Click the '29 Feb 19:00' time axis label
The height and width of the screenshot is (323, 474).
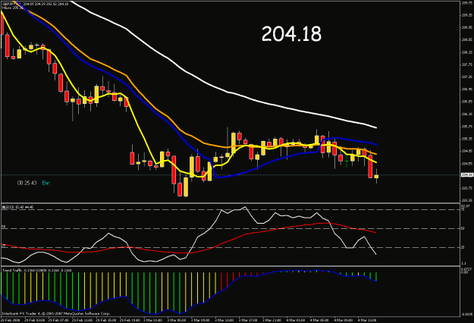tap(130, 320)
